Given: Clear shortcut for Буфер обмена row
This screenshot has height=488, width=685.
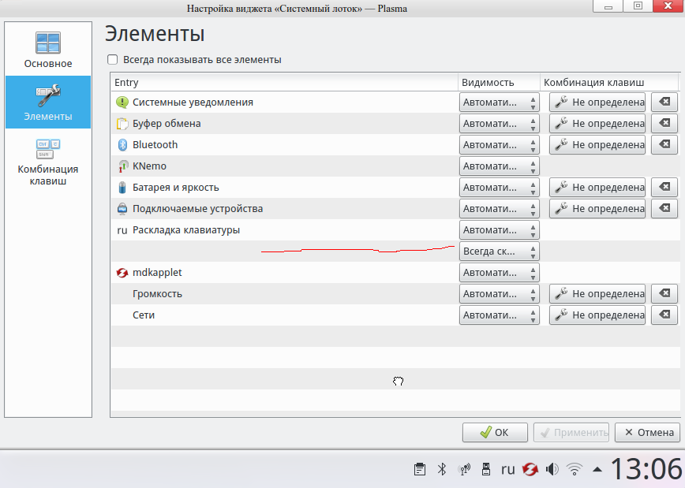Looking at the screenshot, I should coord(664,124).
